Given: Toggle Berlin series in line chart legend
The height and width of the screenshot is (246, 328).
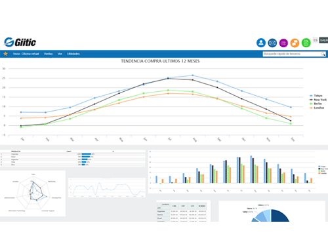Looking at the screenshot, I should pyautogui.click(x=316, y=104).
